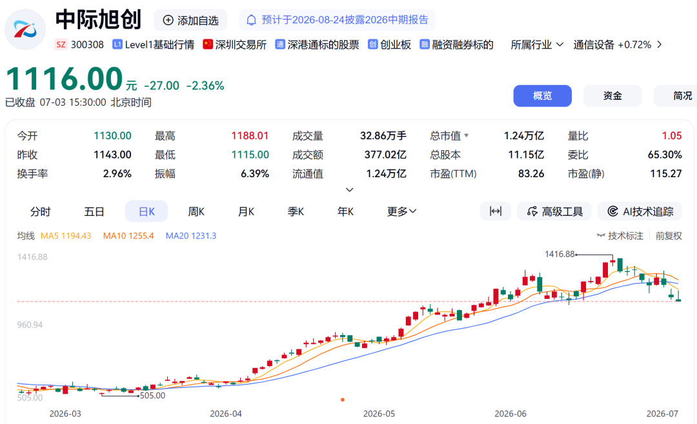Click the 创 badge for 创业板

point(372,44)
